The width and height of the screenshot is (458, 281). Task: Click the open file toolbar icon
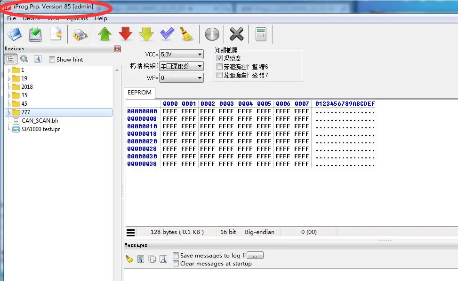tap(15, 34)
